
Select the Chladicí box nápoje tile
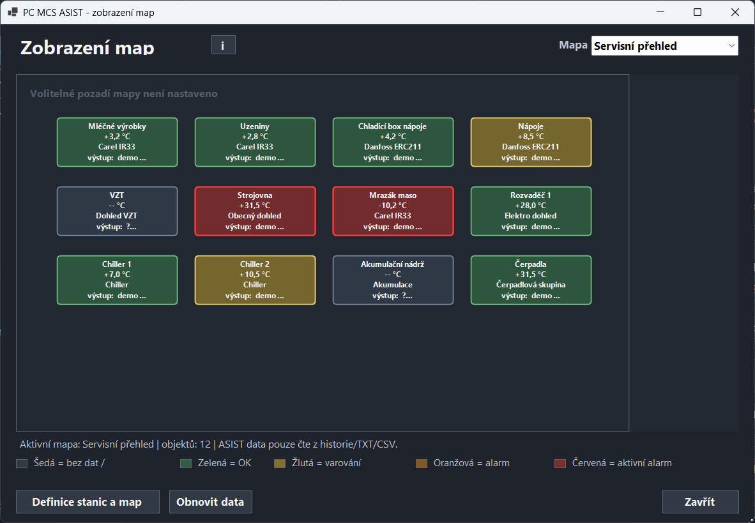click(393, 142)
